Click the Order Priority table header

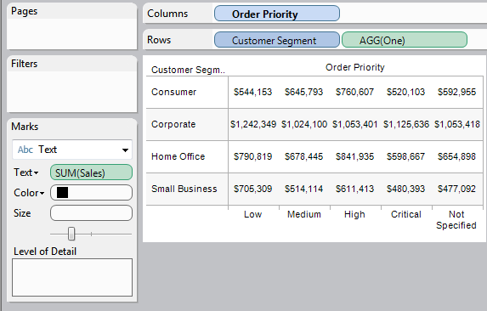355,67
